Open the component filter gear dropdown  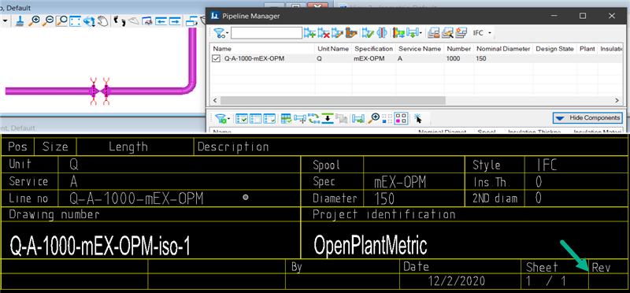pos(222,118)
